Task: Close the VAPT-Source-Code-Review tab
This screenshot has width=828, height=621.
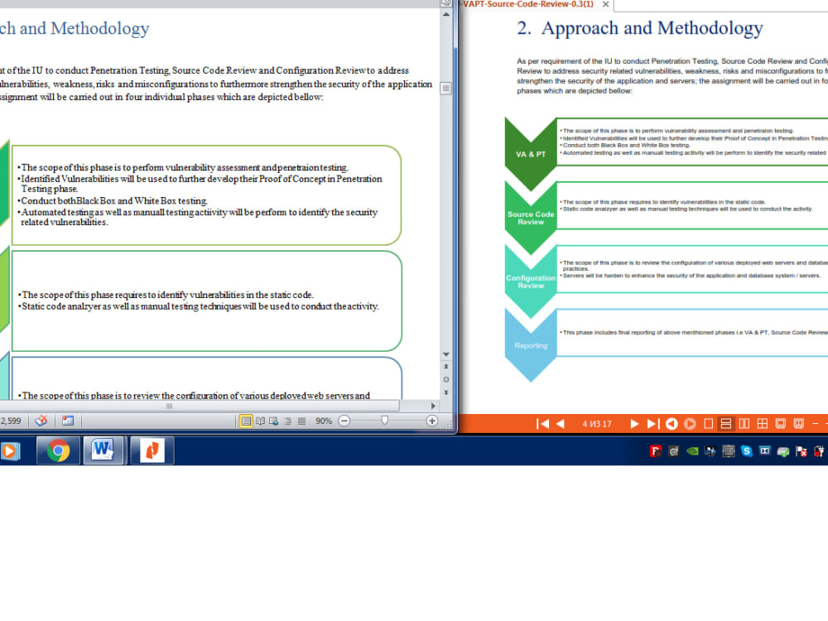Action: (x=606, y=4)
